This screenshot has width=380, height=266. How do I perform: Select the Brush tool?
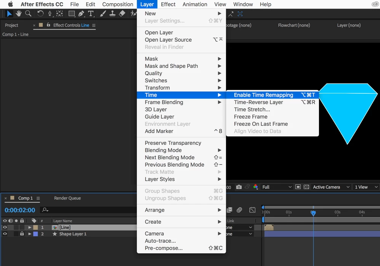[x=103, y=14]
